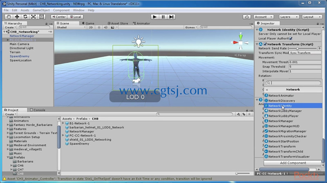Choose NetworkIdentity in component list
The height and width of the screenshot is (183, 327).
tap(293, 106)
